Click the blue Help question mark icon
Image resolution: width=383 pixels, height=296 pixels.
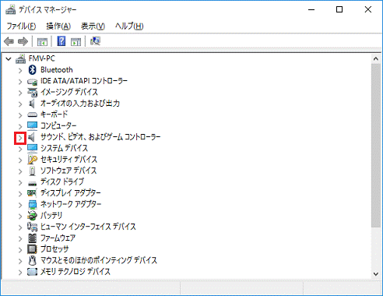click(61, 41)
